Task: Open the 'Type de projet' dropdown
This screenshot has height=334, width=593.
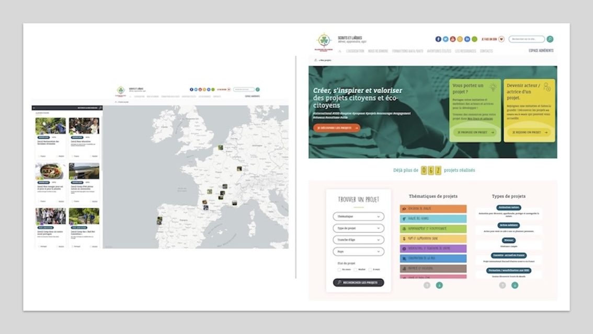Action: coord(358,228)
